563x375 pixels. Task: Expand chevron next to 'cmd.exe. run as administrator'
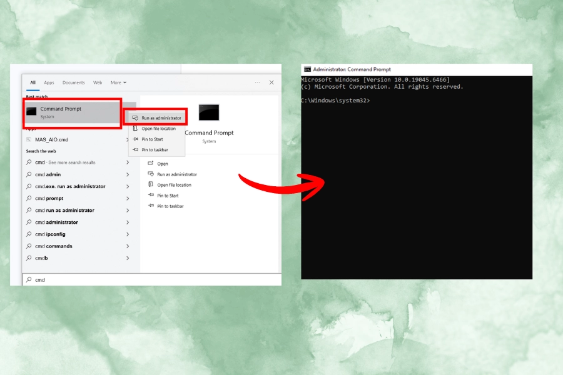pos(128,186)
